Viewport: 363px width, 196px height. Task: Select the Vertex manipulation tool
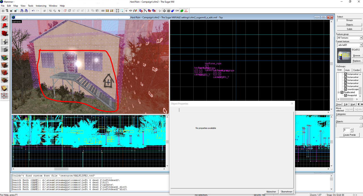(x=5, y=96)
